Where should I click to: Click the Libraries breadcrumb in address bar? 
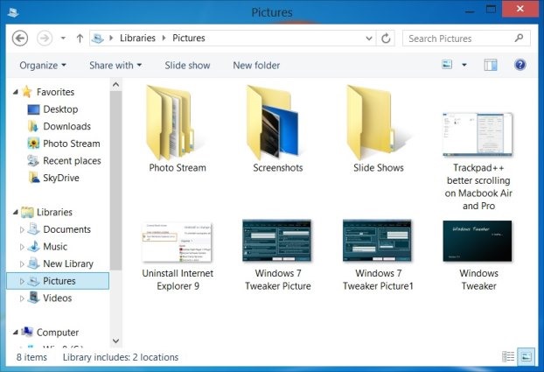pos(137,38)
